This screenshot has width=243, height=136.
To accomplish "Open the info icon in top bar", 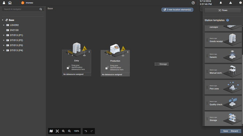I will pos(240,3).
